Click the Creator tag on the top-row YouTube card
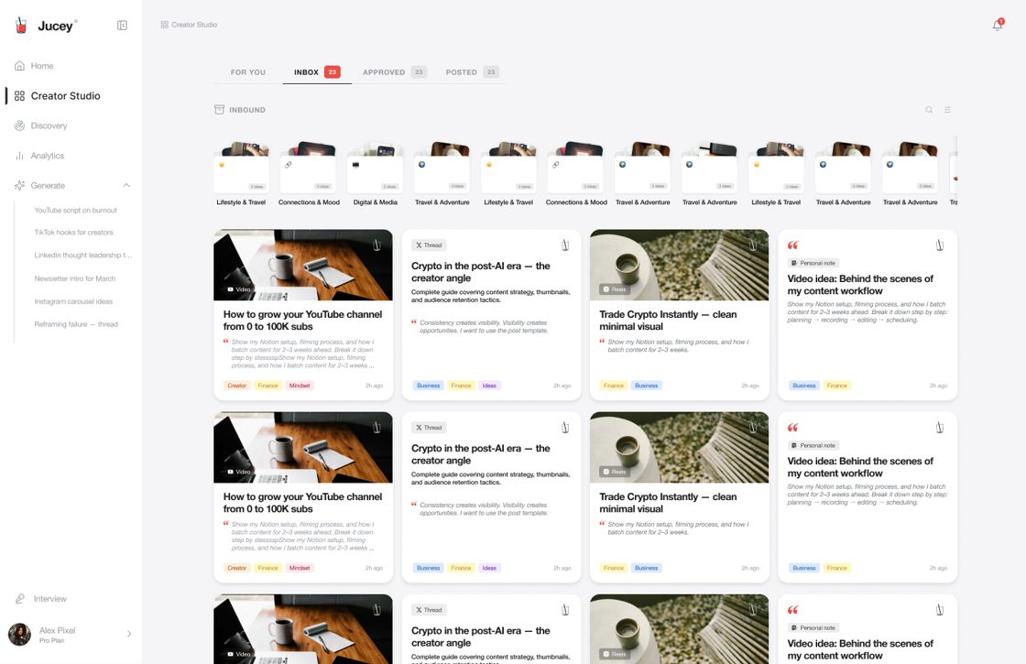1026x664 pixels. tap(237, 386)
